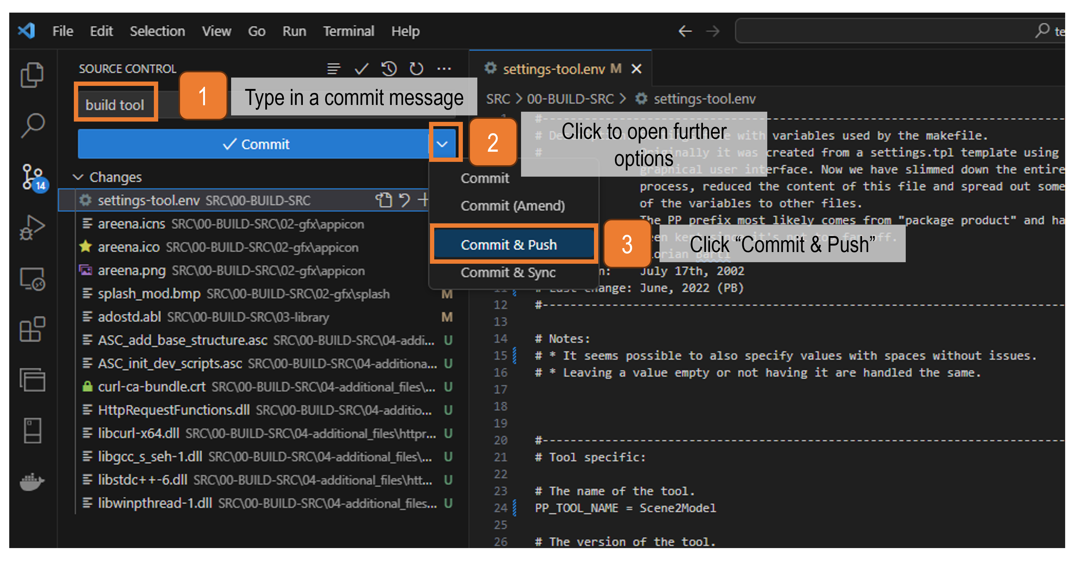Stage changes for settings-tool.env
This screenshot has height=565, width=1083.
423,200
